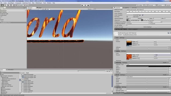
Task: Enable the Underlay section checkbox
Action: (170, 63)
